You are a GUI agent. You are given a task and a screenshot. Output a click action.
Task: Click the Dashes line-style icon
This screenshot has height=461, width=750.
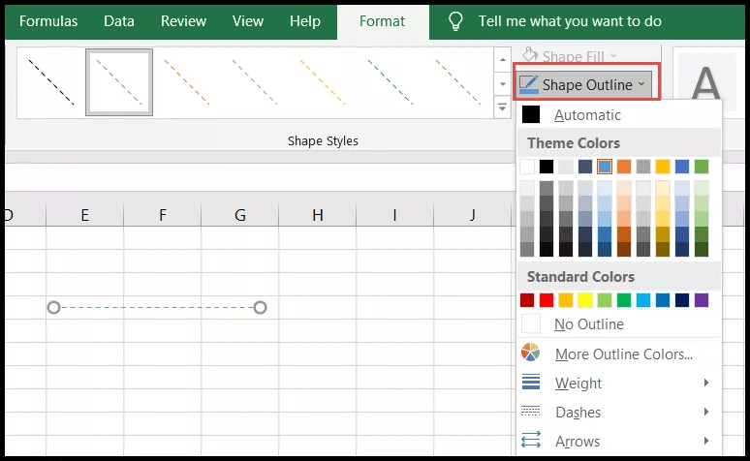[x=530, y=412]
